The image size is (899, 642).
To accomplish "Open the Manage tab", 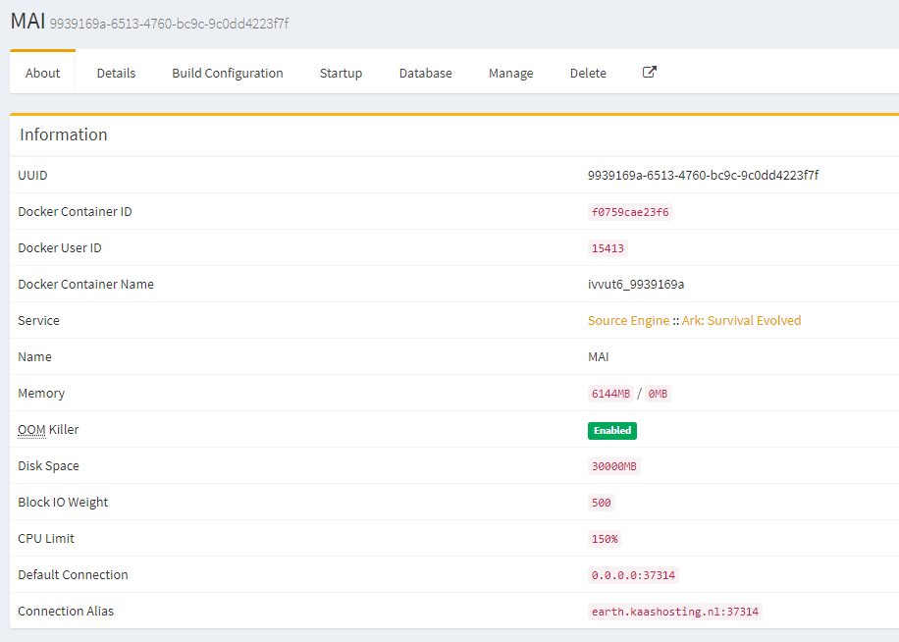I will [510, 73].
